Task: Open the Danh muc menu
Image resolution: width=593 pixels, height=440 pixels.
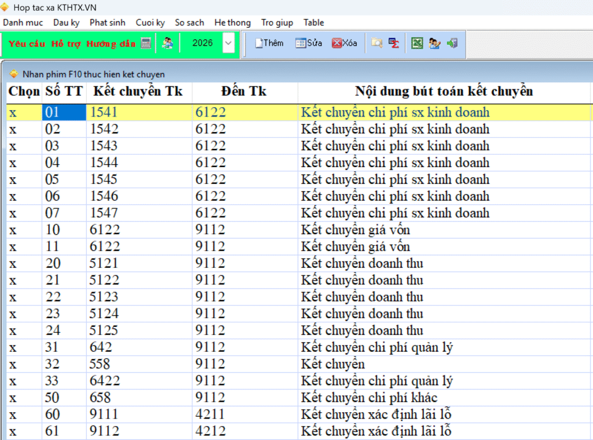Action: pos(23,23)
